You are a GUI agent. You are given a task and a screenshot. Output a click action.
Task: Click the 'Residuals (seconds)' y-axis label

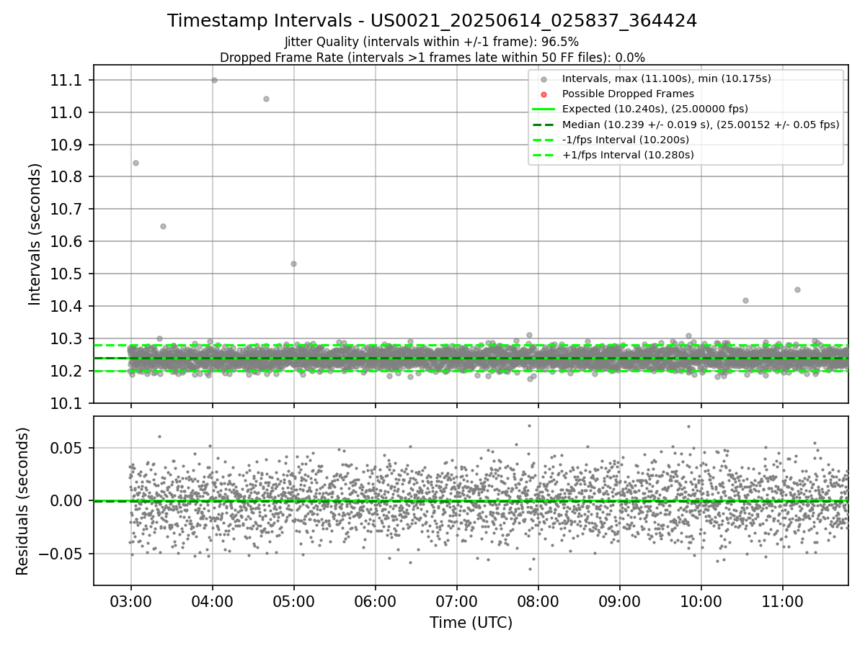tap(23, 501)
